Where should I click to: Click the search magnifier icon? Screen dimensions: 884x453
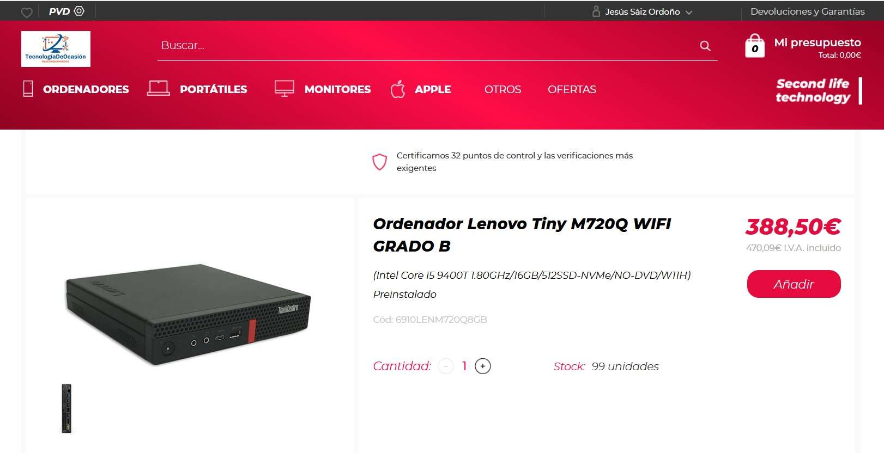pyautogui.click(x=705, y=46)
